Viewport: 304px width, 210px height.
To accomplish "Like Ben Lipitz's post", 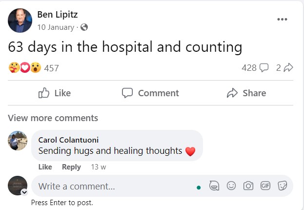I will point(54,93).
